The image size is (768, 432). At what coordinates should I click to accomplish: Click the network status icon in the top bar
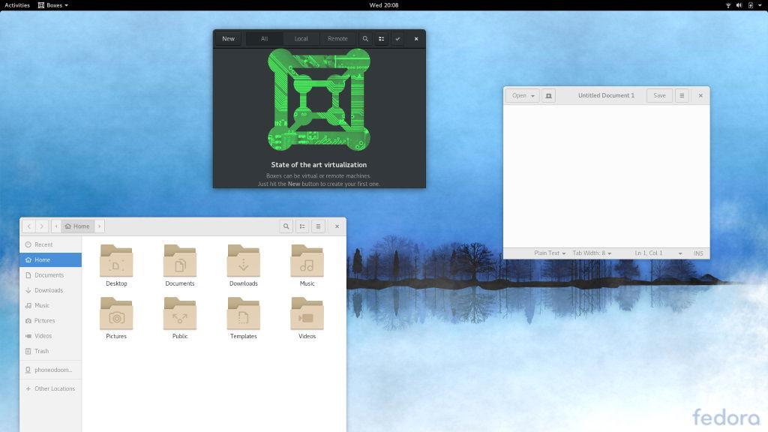coord(727,5)
